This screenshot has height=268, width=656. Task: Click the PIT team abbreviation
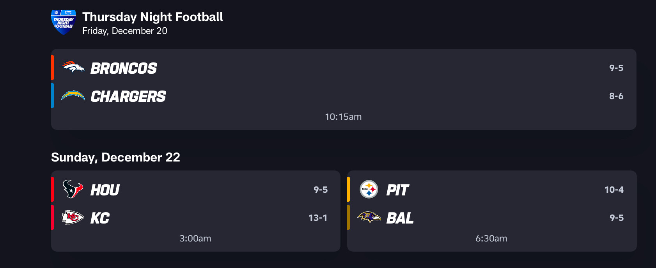(x=397, y=190)
